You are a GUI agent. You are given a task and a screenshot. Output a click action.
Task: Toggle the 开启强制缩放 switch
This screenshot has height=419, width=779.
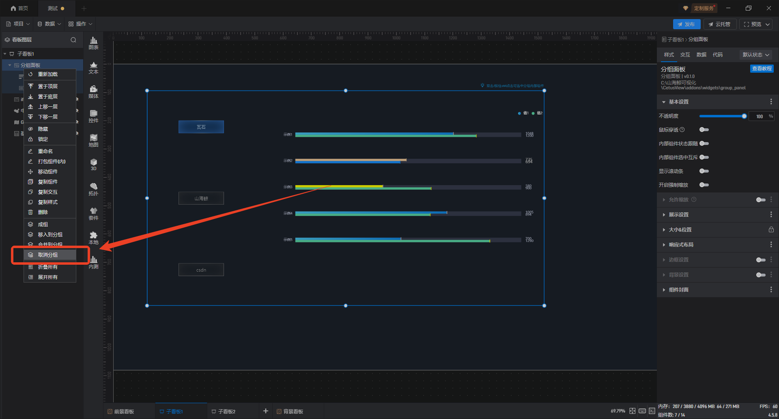(x=704, y=185)
